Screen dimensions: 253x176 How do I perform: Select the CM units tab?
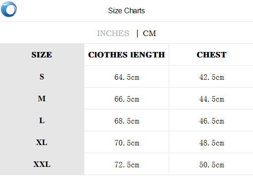click(x=150, y=33)
